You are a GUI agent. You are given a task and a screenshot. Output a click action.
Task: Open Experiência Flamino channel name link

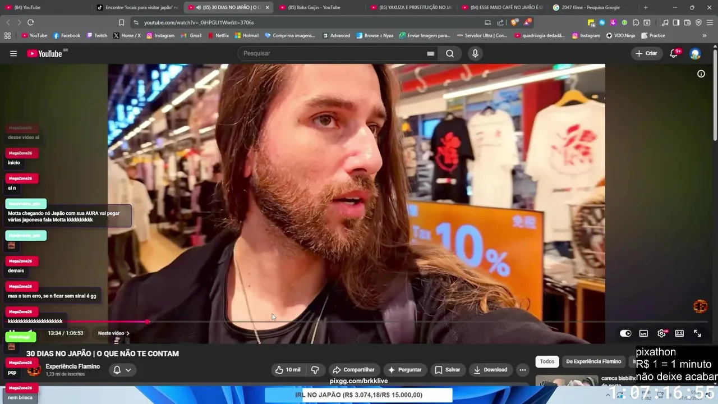tap(73, 366)
